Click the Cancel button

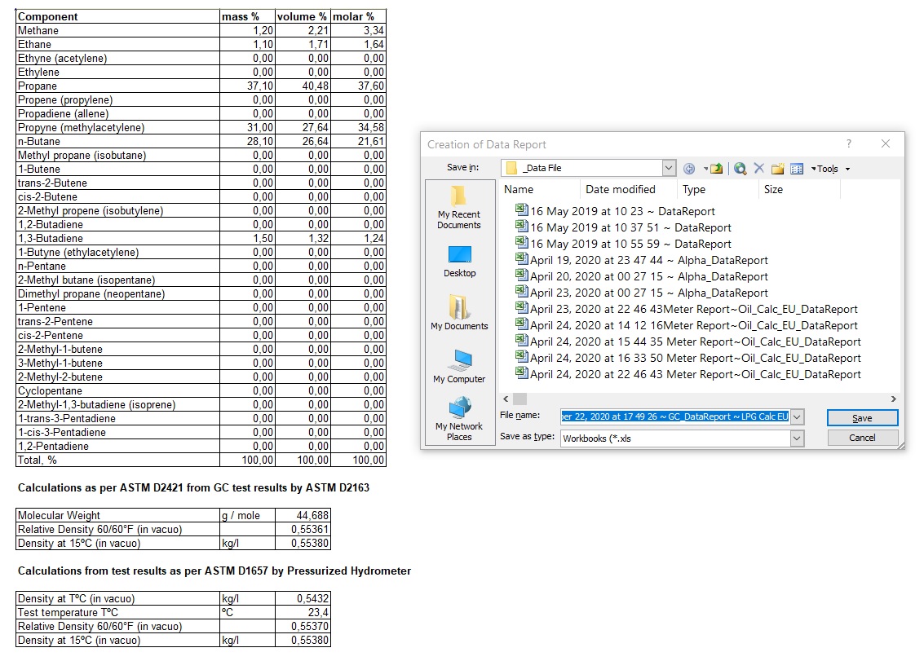862,438
